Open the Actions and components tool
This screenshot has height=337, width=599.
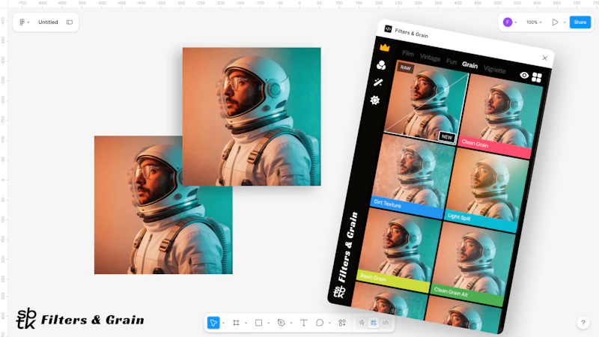pos(342,323)
